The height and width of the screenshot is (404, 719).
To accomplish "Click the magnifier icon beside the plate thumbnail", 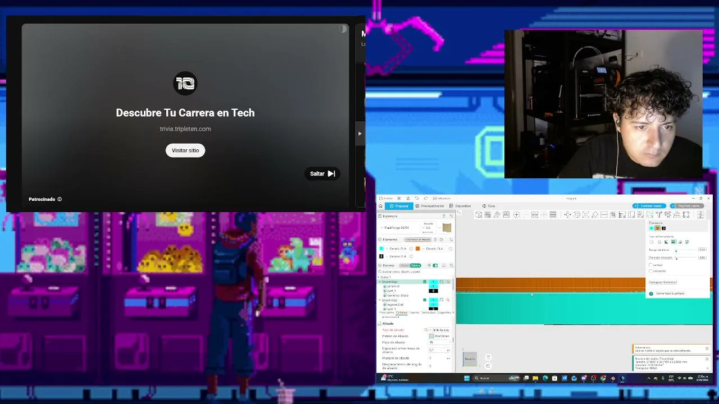I will coord(488,366).
